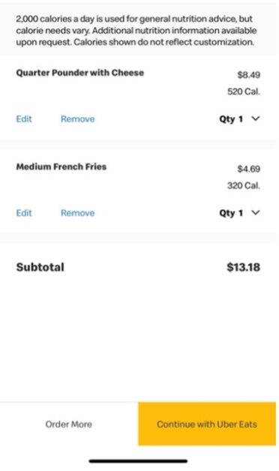The image size is (279, 471).
Task: Select the Quarter Pounder with Cheese title
Action: [80, 73]
